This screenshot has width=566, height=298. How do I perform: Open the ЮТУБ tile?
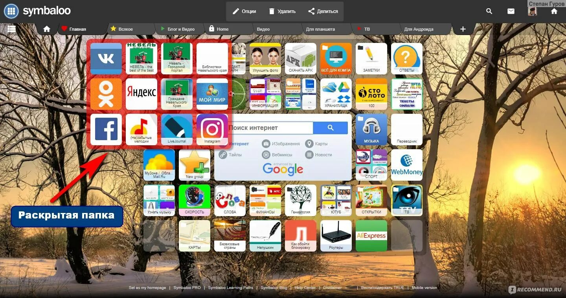click(336, 200)
